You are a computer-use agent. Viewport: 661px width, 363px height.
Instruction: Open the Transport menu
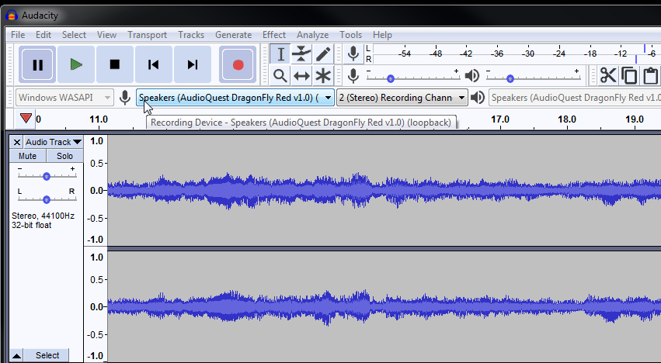[147, 35]
